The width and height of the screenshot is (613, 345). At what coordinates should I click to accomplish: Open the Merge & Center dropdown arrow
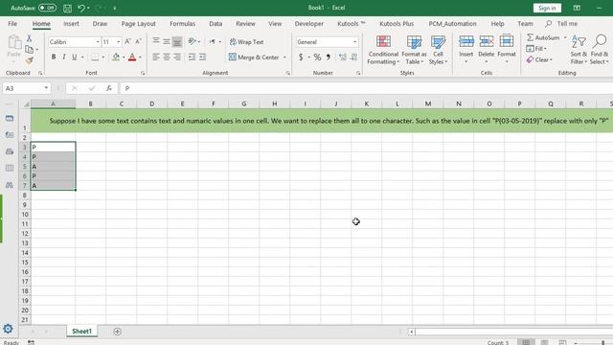[x=284, y=57]
